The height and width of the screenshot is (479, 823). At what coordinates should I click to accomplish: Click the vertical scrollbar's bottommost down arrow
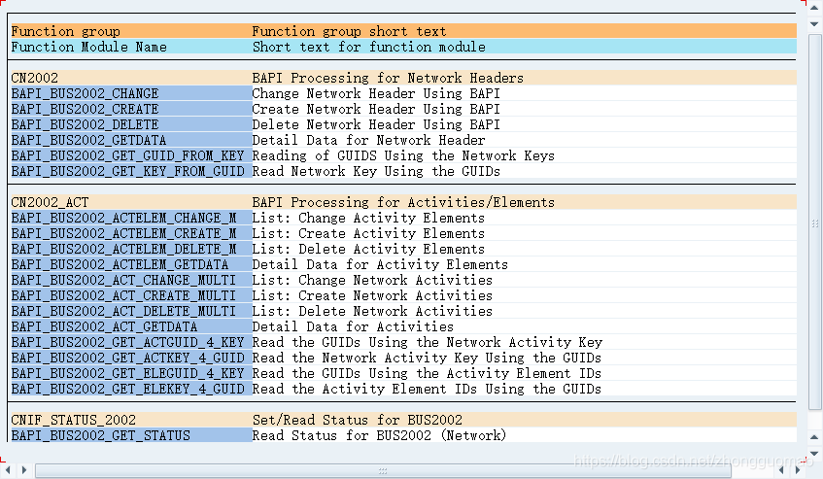click(814, 454)
